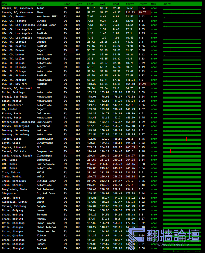The image size is (205, 253).
Task: Click the Avg column header
Action: pos(102,4)
